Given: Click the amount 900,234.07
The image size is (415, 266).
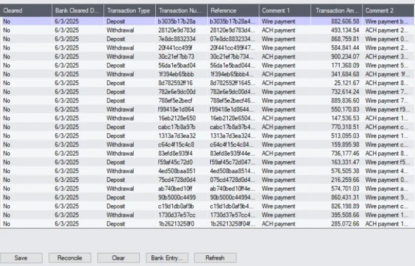Looking at the screenshot, I should [345, 57].
